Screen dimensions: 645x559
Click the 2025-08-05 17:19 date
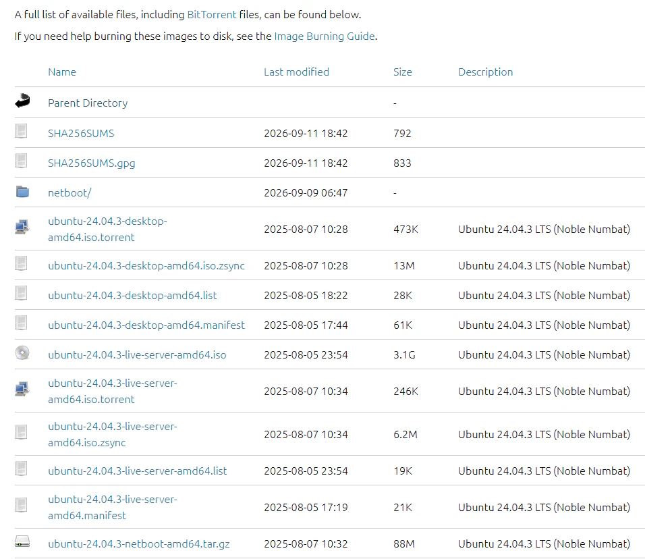[306, 507]
